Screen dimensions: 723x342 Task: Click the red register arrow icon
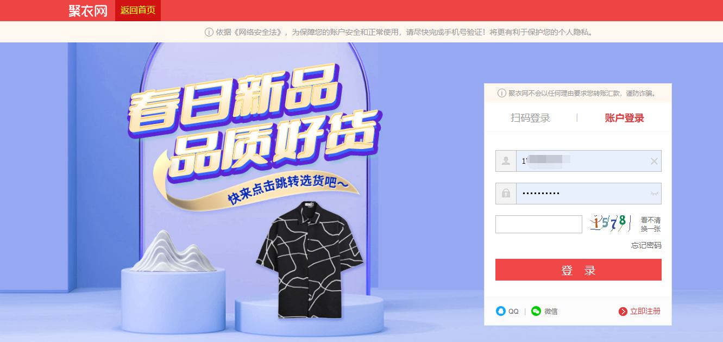623,312
